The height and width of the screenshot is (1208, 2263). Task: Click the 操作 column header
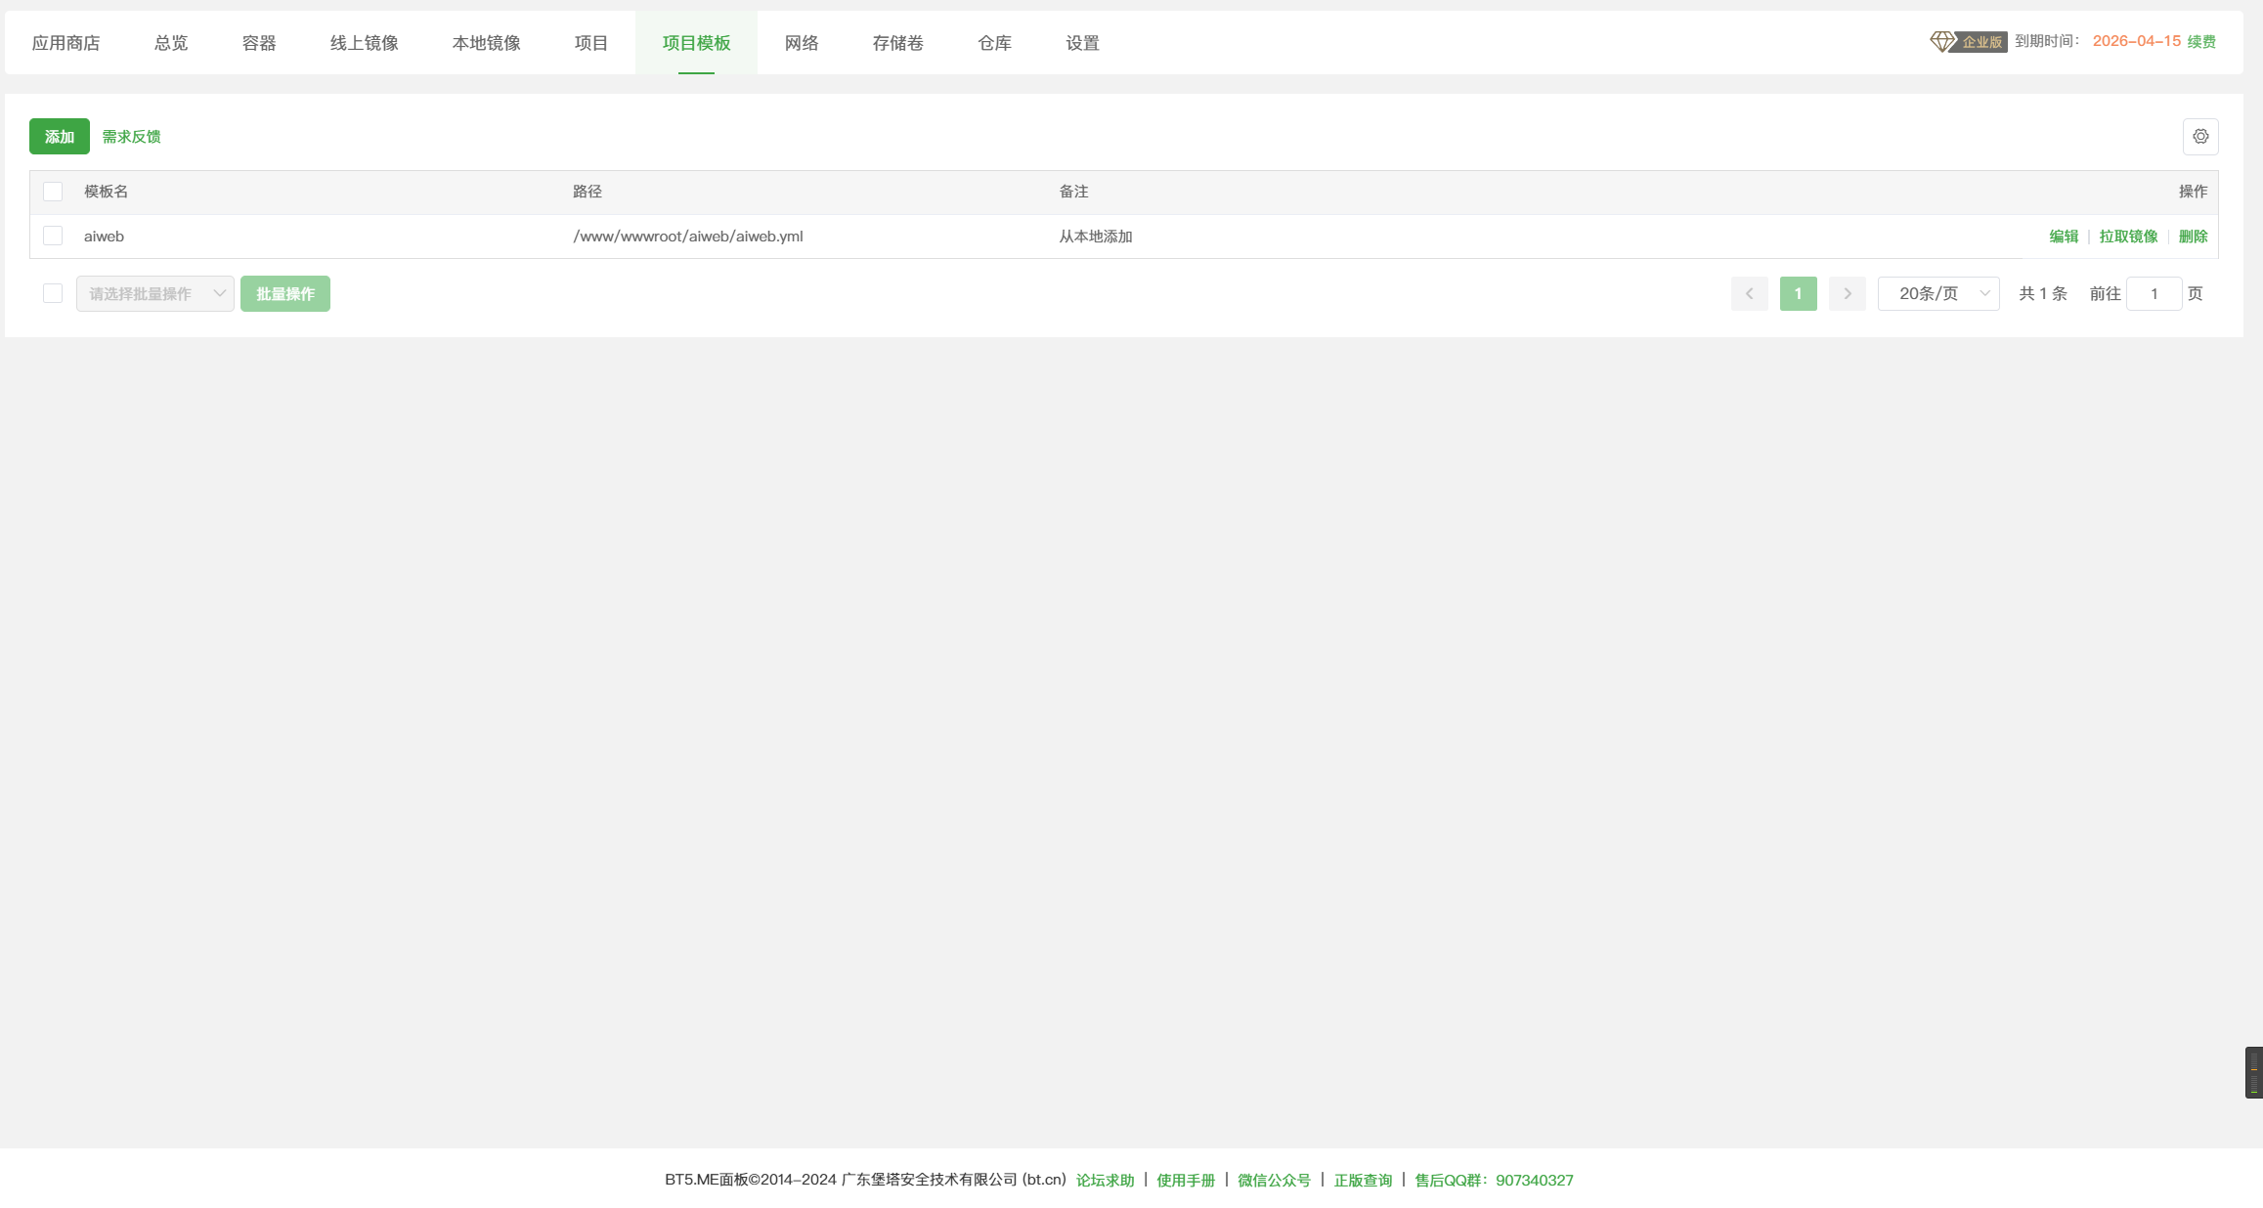coord(2193,192)
